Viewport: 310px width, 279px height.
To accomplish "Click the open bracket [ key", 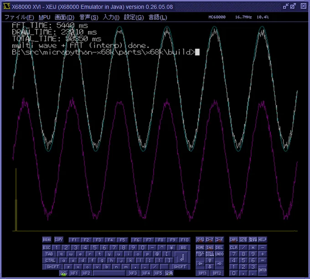I will (167, 254).
